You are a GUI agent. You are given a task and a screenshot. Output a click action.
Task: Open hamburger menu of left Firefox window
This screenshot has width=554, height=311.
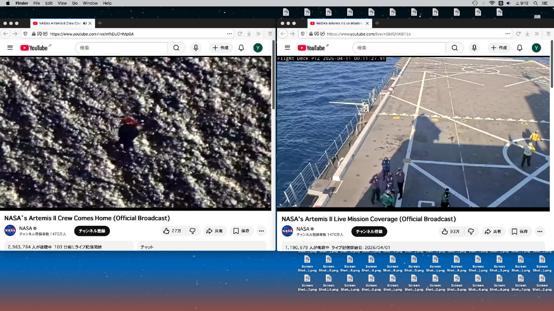click(270, 34)
